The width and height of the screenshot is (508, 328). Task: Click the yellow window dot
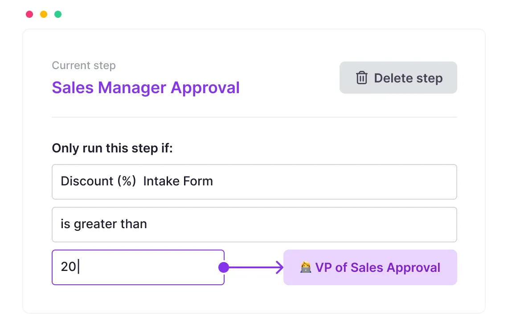pos(44,14)
